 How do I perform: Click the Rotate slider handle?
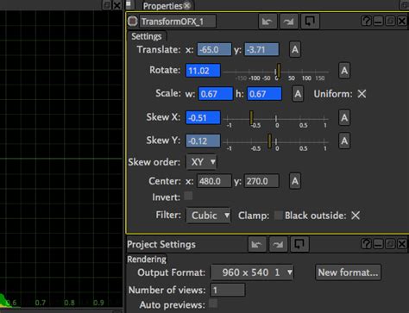279,71
